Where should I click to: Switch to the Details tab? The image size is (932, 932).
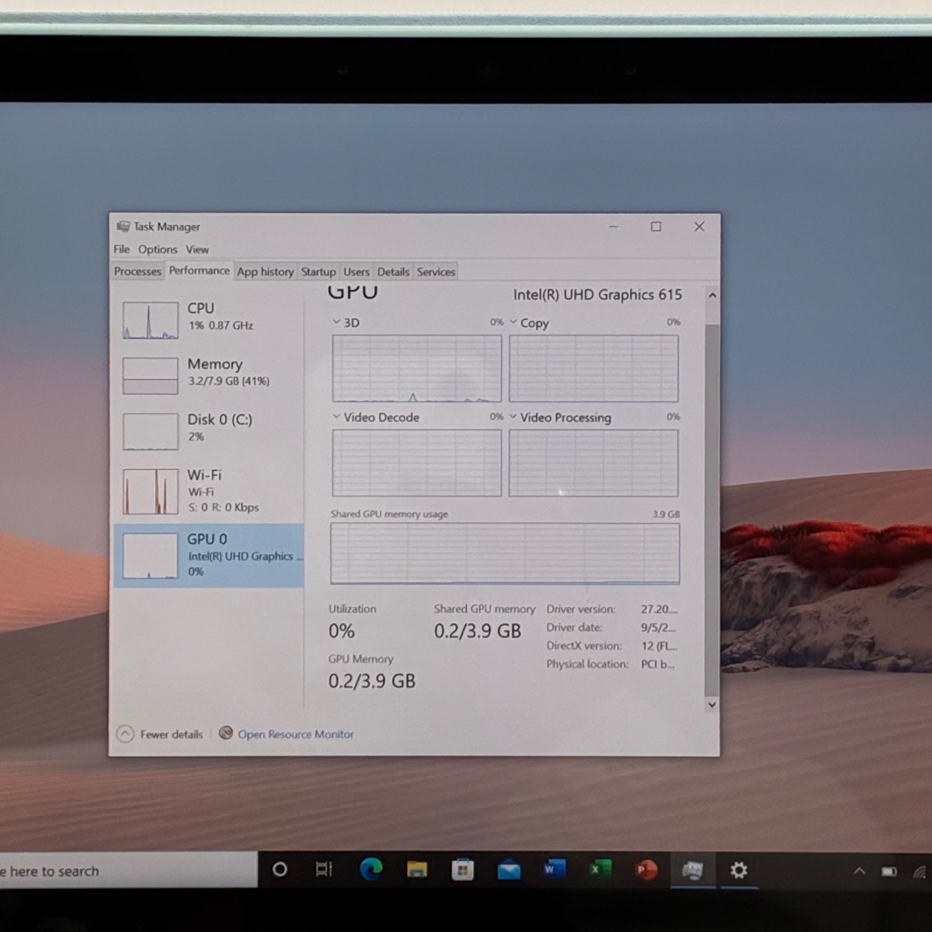[393, 272]
